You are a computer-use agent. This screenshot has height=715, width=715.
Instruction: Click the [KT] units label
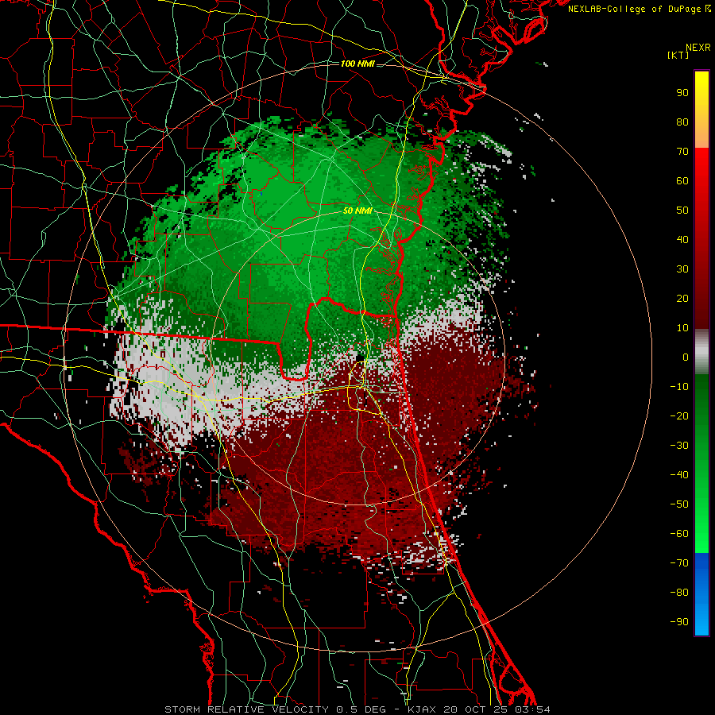coord(678,56)
